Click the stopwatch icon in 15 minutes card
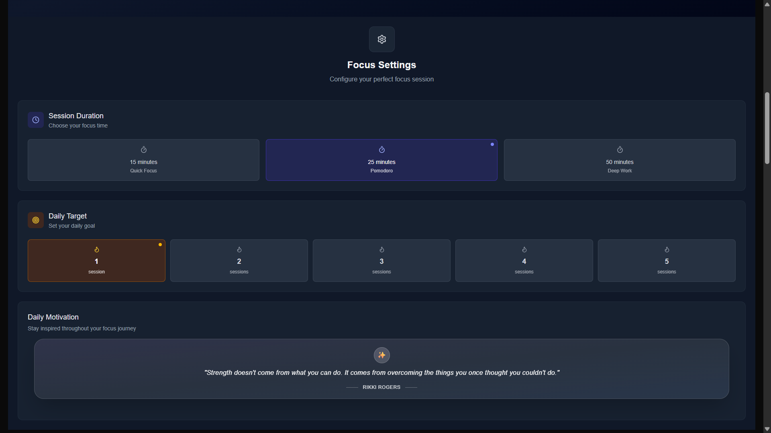The width and height of the screenshot is (771, 433). point(143,150)
